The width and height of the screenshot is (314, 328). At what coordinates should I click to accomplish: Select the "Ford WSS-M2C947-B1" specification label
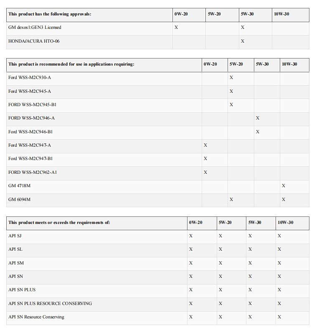click(x=30, y=159)
